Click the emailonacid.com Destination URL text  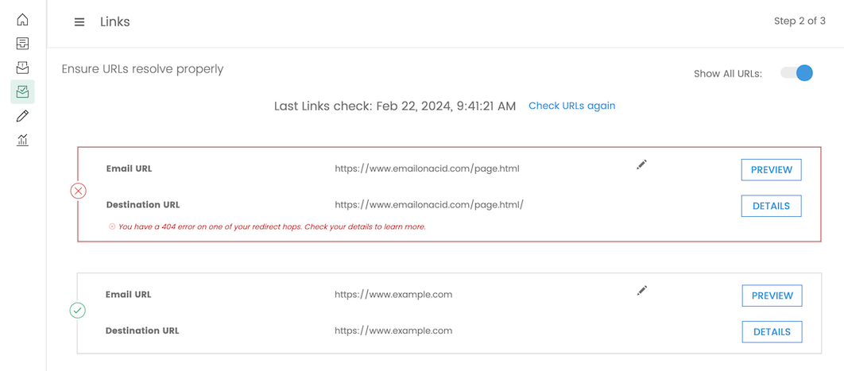[429, 205]
